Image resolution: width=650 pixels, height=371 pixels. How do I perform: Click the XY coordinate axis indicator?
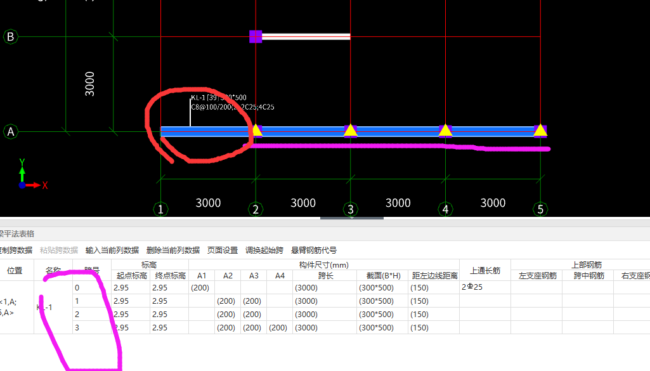(33, 174)
